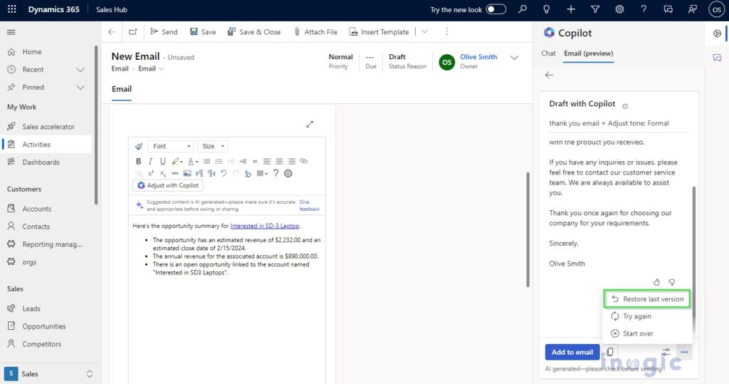Toggle bold formatting in the editor
The height and width of the screenshot is (384, 729).
(138, 162)
